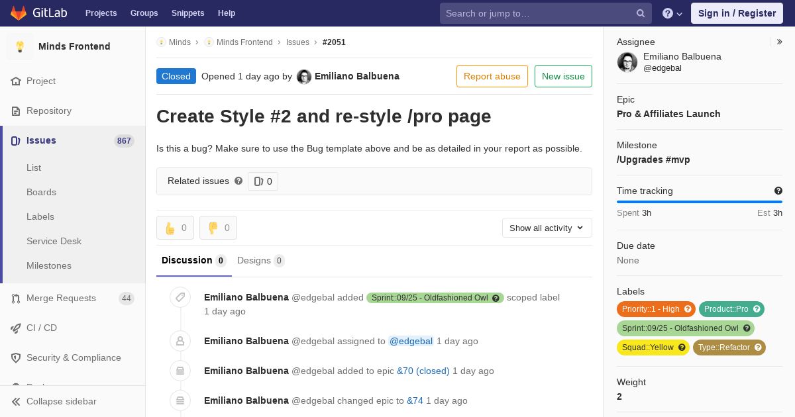Click the assignee avatar in right sidebar
This screenshot has height=417, width=795.
pyautogui.click(x=627, y=62)
